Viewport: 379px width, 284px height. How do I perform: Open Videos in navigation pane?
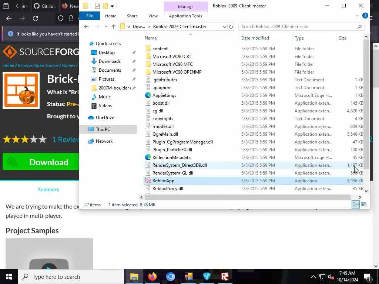[105, 105]
